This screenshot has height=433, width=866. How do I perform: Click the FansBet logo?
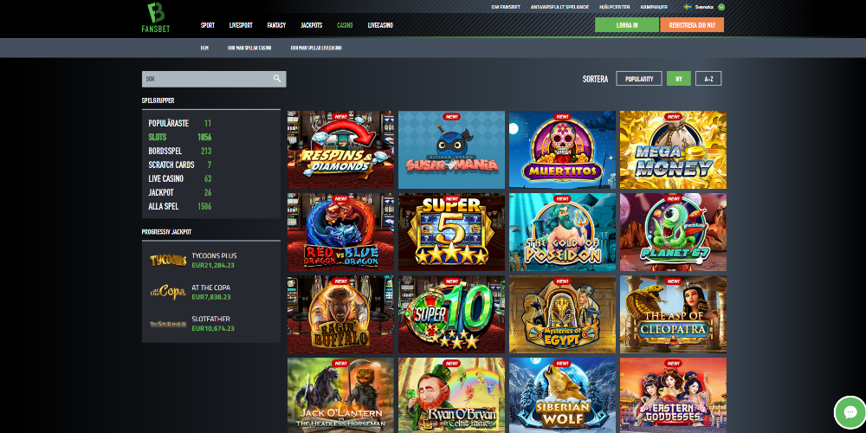(156, 17)
